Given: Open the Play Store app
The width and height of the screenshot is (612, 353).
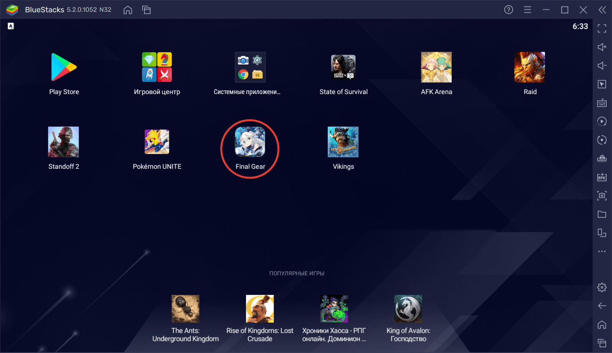Looking at the screenshot, I should 64,67.
